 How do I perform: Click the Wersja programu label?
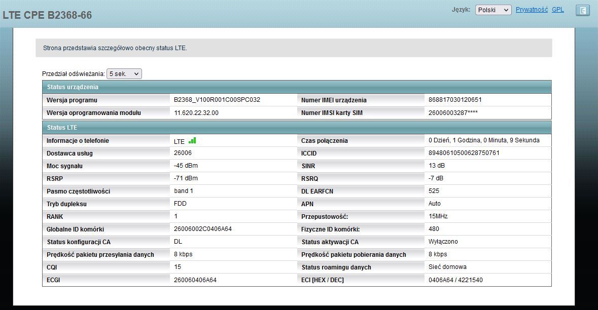click(72, 100)
